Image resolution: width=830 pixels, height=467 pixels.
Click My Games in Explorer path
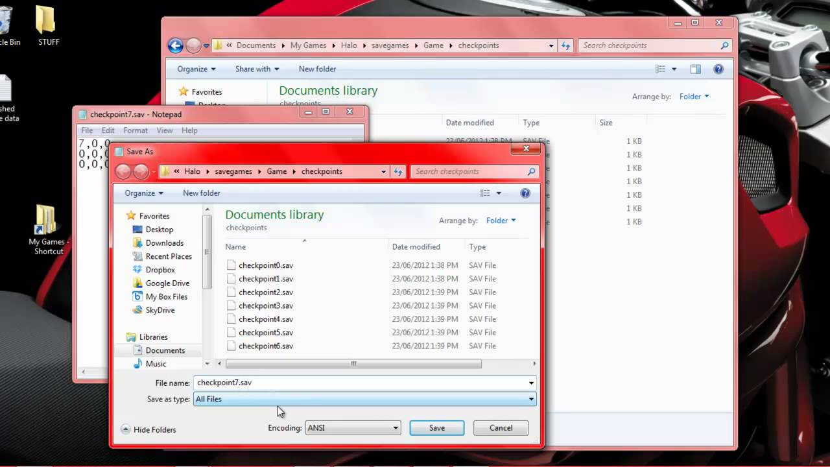point(309,45)
